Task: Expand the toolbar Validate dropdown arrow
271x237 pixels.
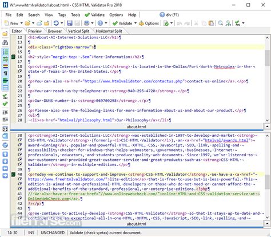Action: [135, 23]
